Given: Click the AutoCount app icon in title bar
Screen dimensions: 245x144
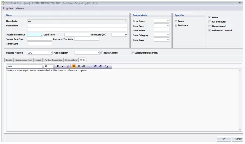Looking at the screenshot, I should pos(3,3).
